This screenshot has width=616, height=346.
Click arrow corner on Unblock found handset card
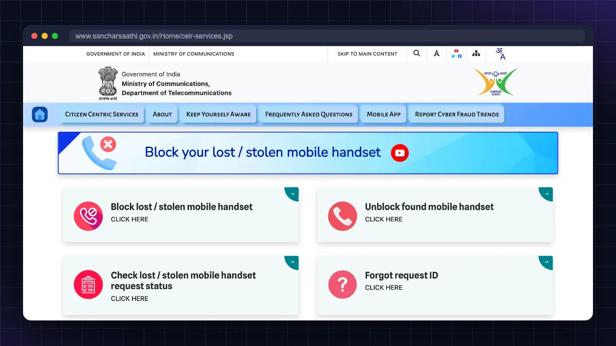tap(546, 194)
